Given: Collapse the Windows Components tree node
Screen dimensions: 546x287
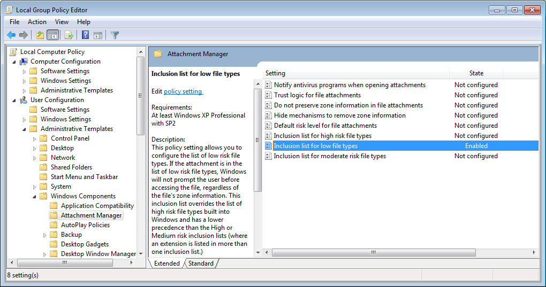Looking at the screenshot, I should coord(35,196).
